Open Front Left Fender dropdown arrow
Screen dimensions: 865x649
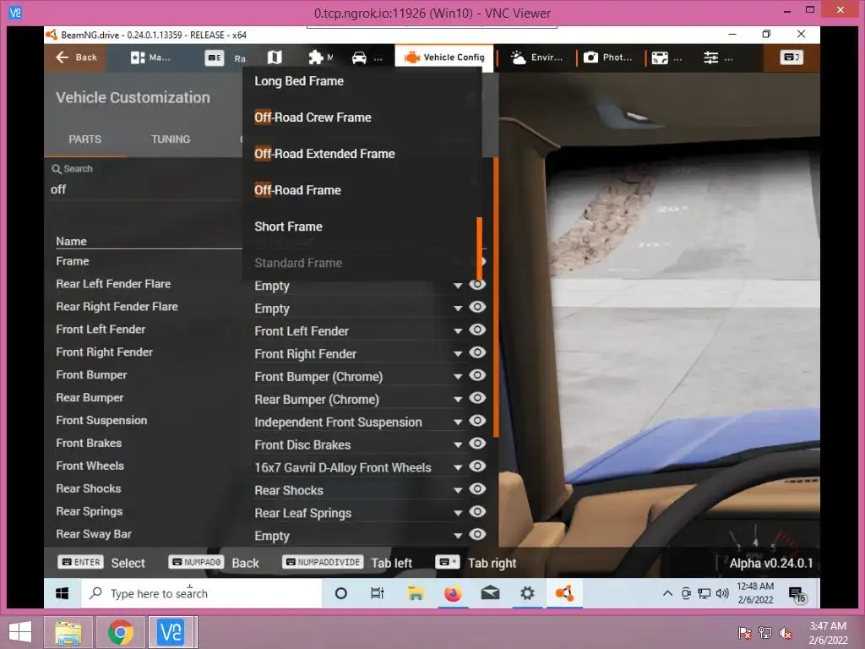[457, 331]
